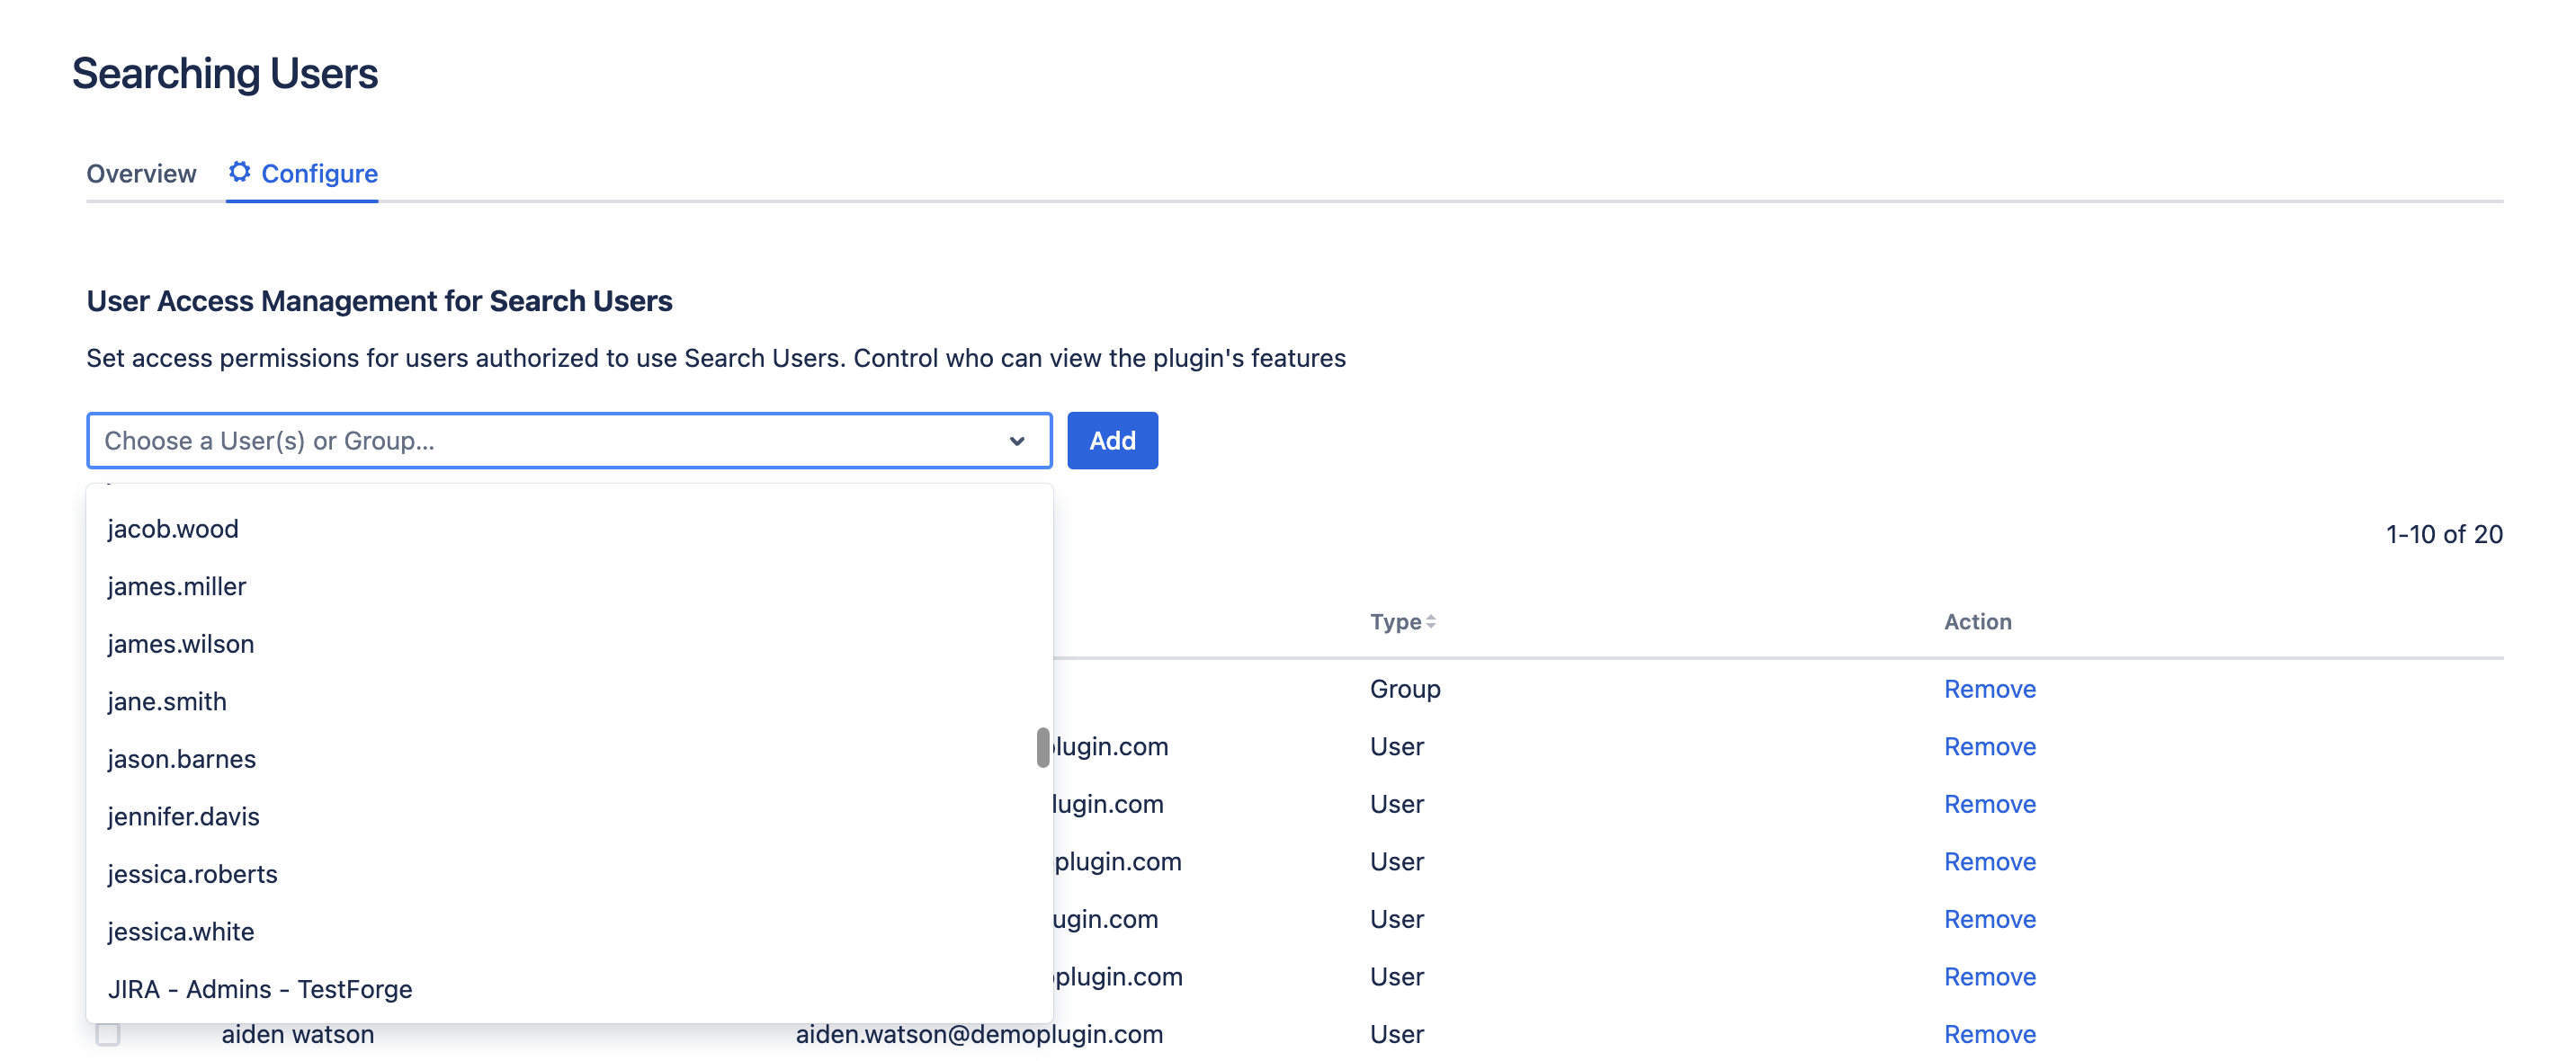Click the dropdown list scrollbar thumb

pyautogui.click(x=1043, y=747)
